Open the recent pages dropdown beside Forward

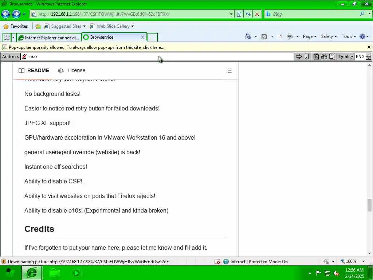click(x=24, y=14)
